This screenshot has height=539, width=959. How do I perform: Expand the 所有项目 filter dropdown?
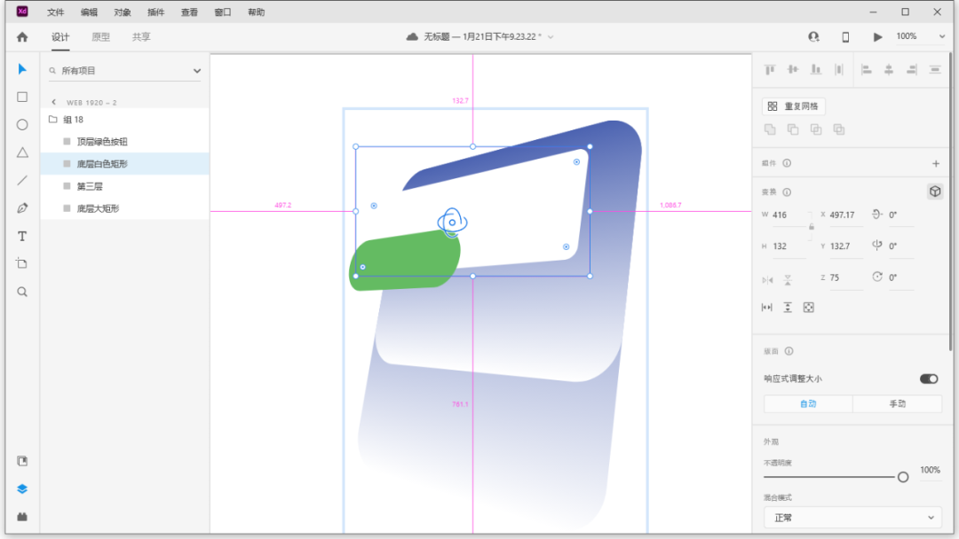point(197,71)
